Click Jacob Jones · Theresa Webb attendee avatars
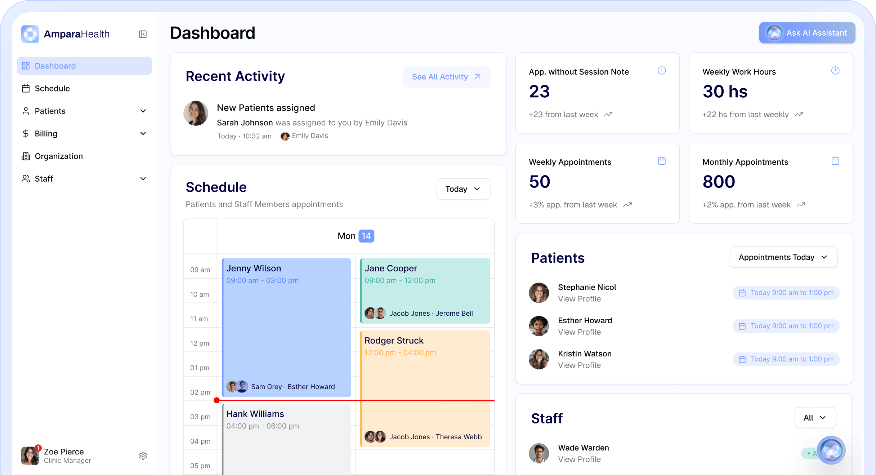 click(375, 437)
